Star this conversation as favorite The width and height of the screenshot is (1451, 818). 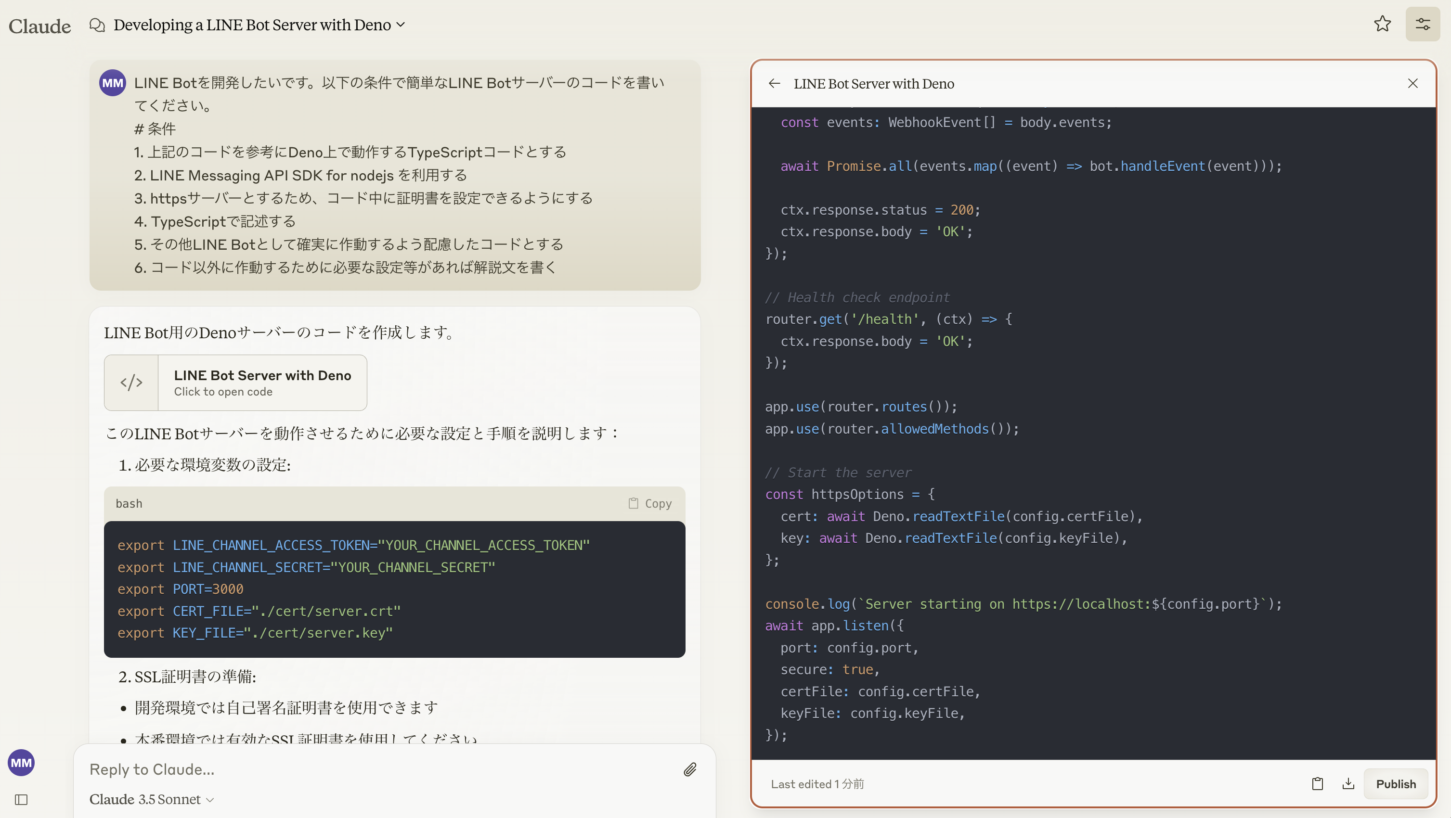[1382, 24]
